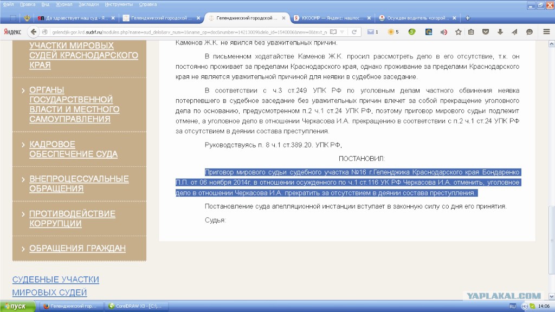
Task: Click scrollbar up arrow of the page
Action: (551, 44)
